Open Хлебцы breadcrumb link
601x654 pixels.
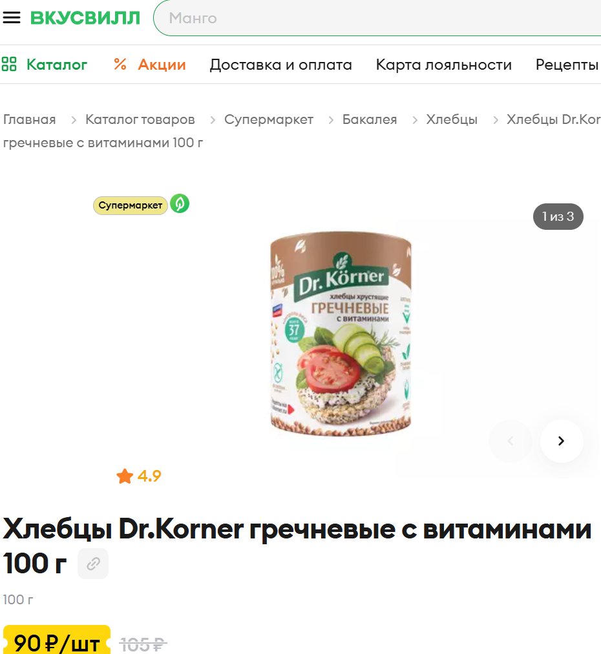pos(452,119)
